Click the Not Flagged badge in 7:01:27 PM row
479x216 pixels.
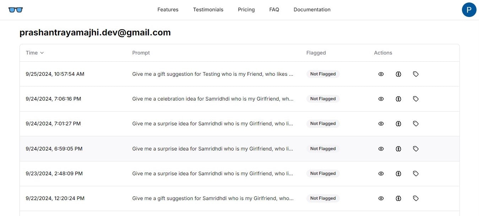pos(323,124)
